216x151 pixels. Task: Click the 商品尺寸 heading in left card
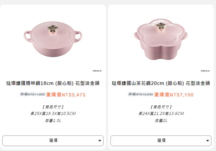pyautogui.click(x=53, y=107)
